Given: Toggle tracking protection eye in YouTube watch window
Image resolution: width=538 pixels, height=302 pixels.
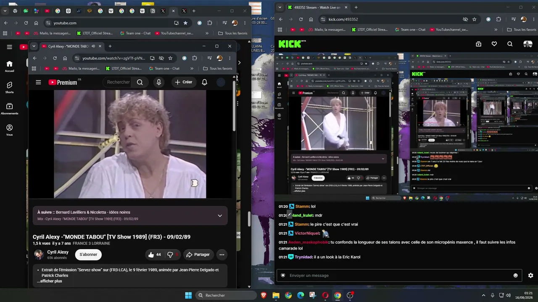Looking at the screenshot, I should [x=161, y=58].
